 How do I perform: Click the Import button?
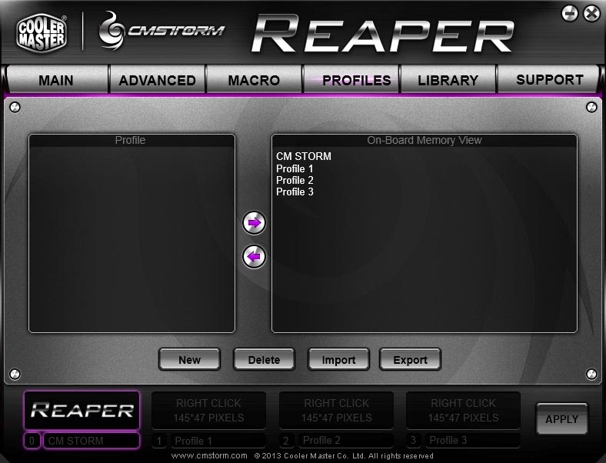338,359
